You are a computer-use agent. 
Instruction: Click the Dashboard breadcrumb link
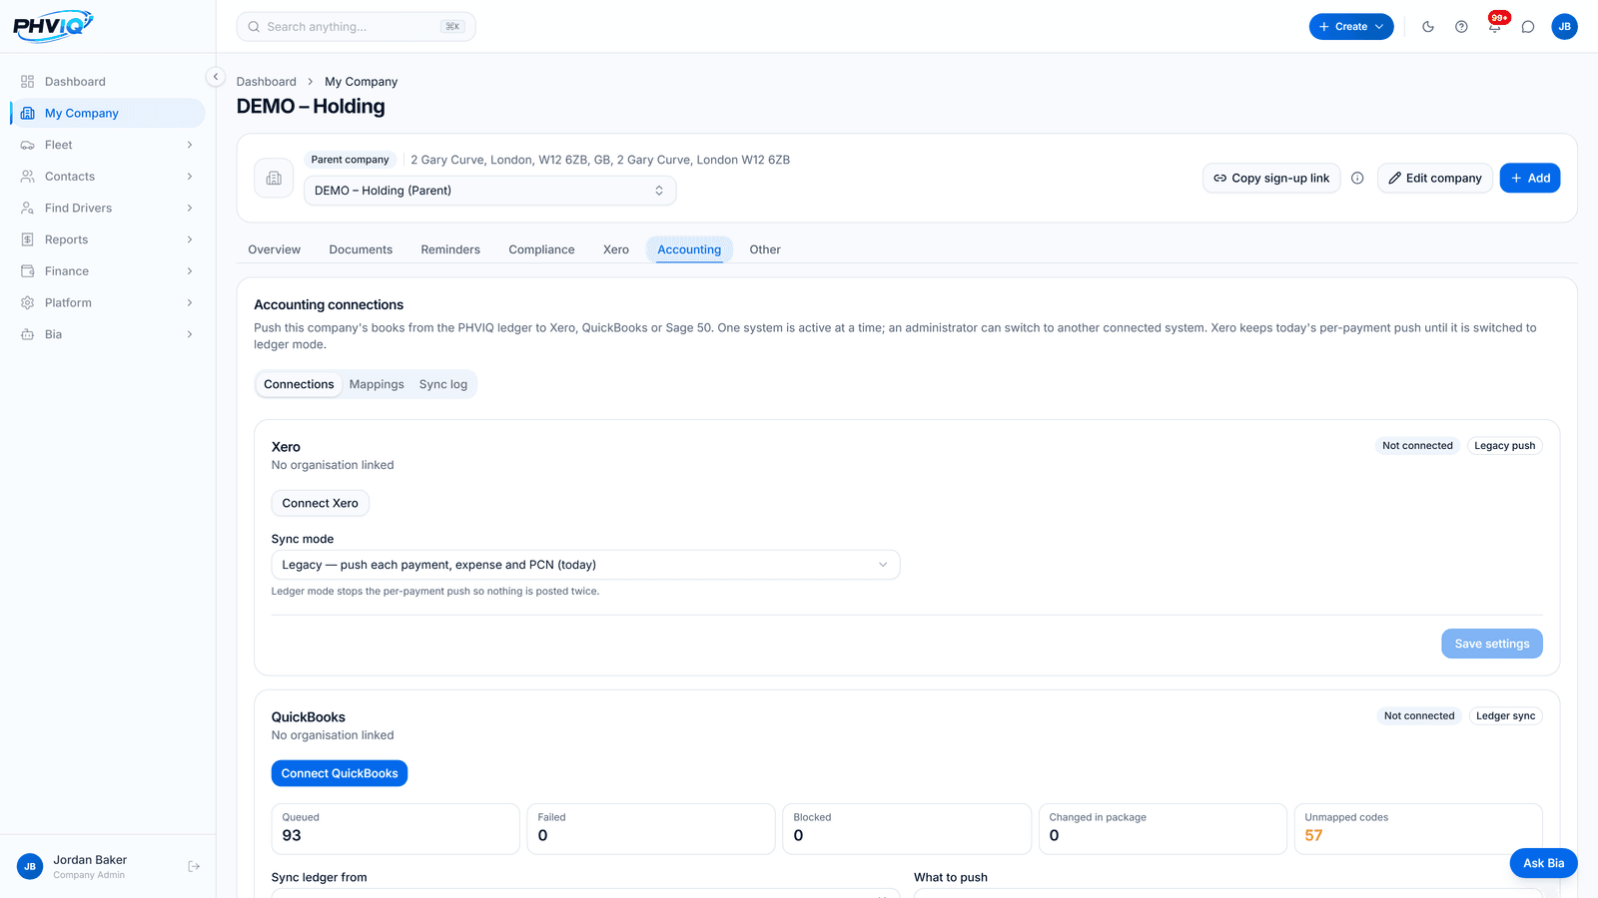267,82
